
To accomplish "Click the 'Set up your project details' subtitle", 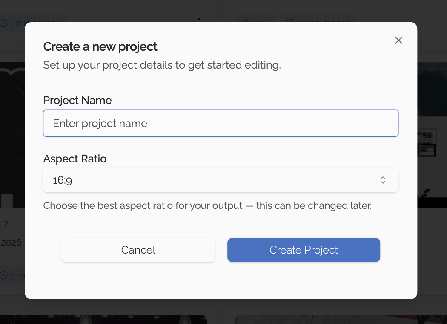I will click(x=162, y=65).
